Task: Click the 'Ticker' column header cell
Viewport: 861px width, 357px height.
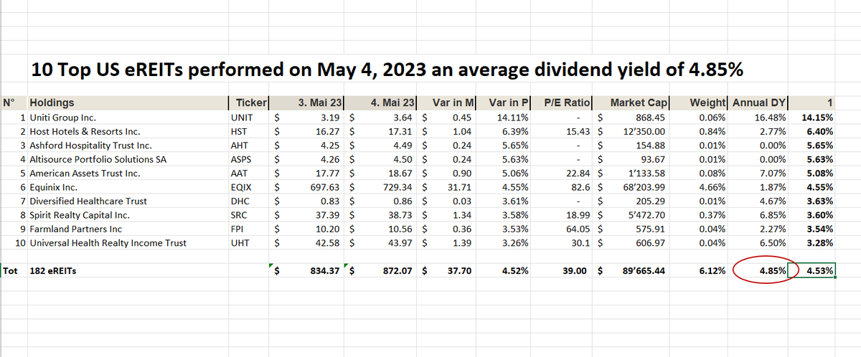Action: pos(248,103)
